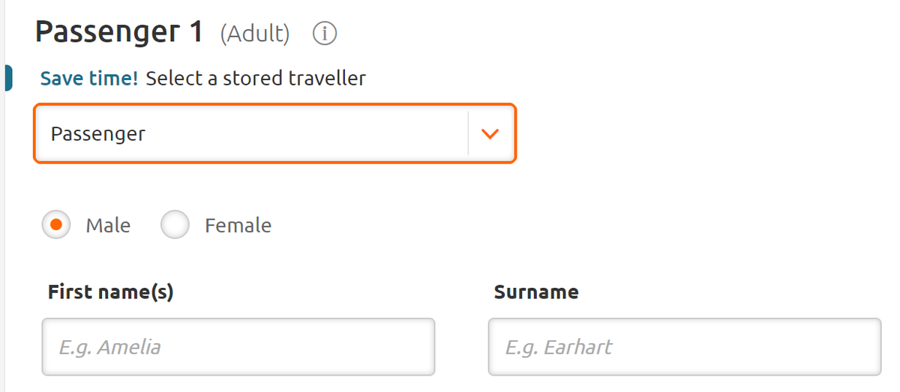Image resolution: width=900 pixels, height=392 pixels.
Task: Click the teal marker on the left edge
Action: point(7,78)
